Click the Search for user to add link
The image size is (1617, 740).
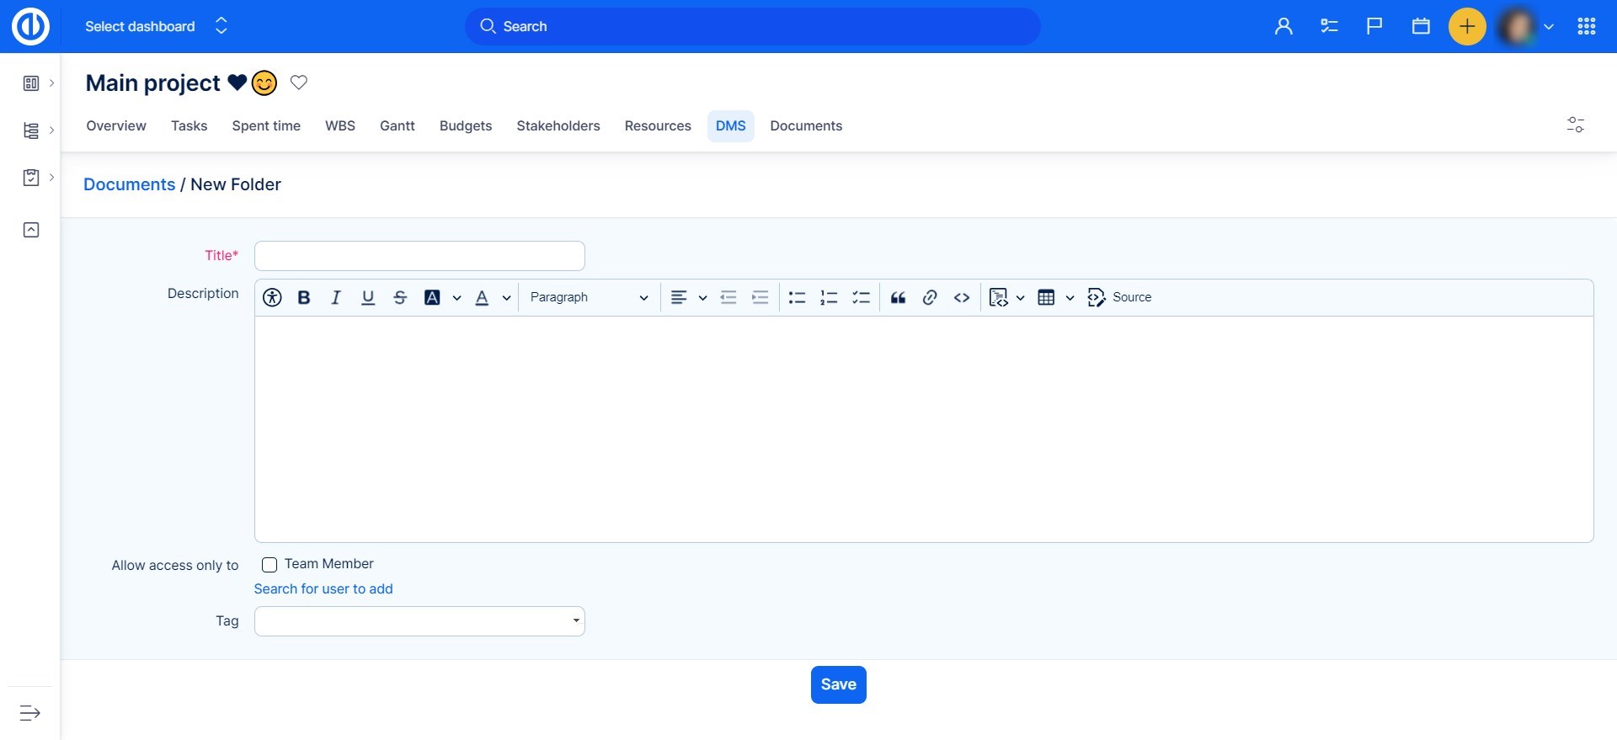tap(323, 589)
